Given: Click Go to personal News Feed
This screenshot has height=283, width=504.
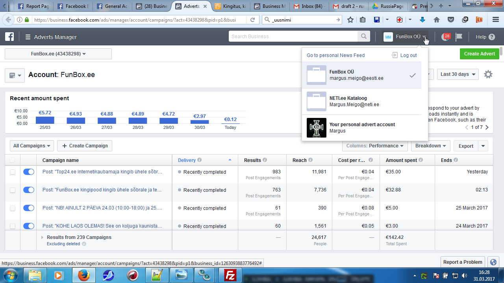Looking at the screenshot, I should 336,55.
